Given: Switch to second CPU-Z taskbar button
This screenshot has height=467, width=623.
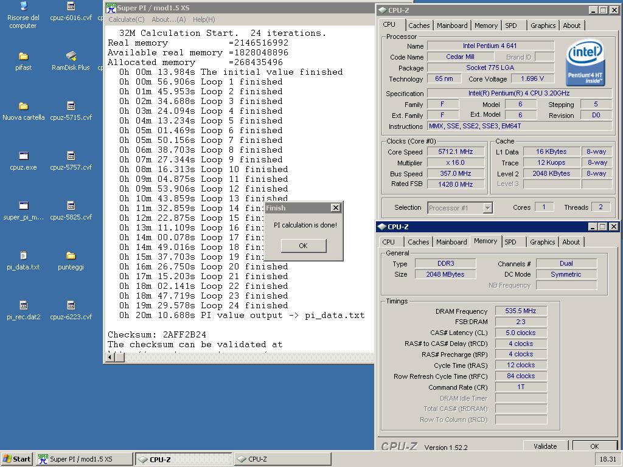Looking at the screenshot, I should click(282, 459).
